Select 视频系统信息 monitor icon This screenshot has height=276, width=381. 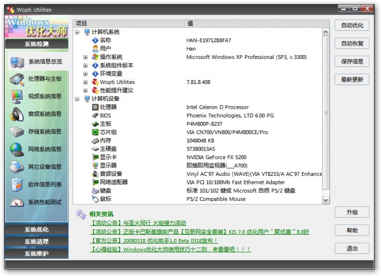pos(17,97)
